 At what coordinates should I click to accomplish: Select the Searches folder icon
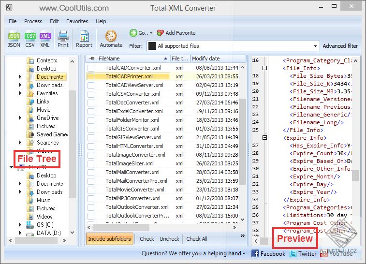pos(30,143)
